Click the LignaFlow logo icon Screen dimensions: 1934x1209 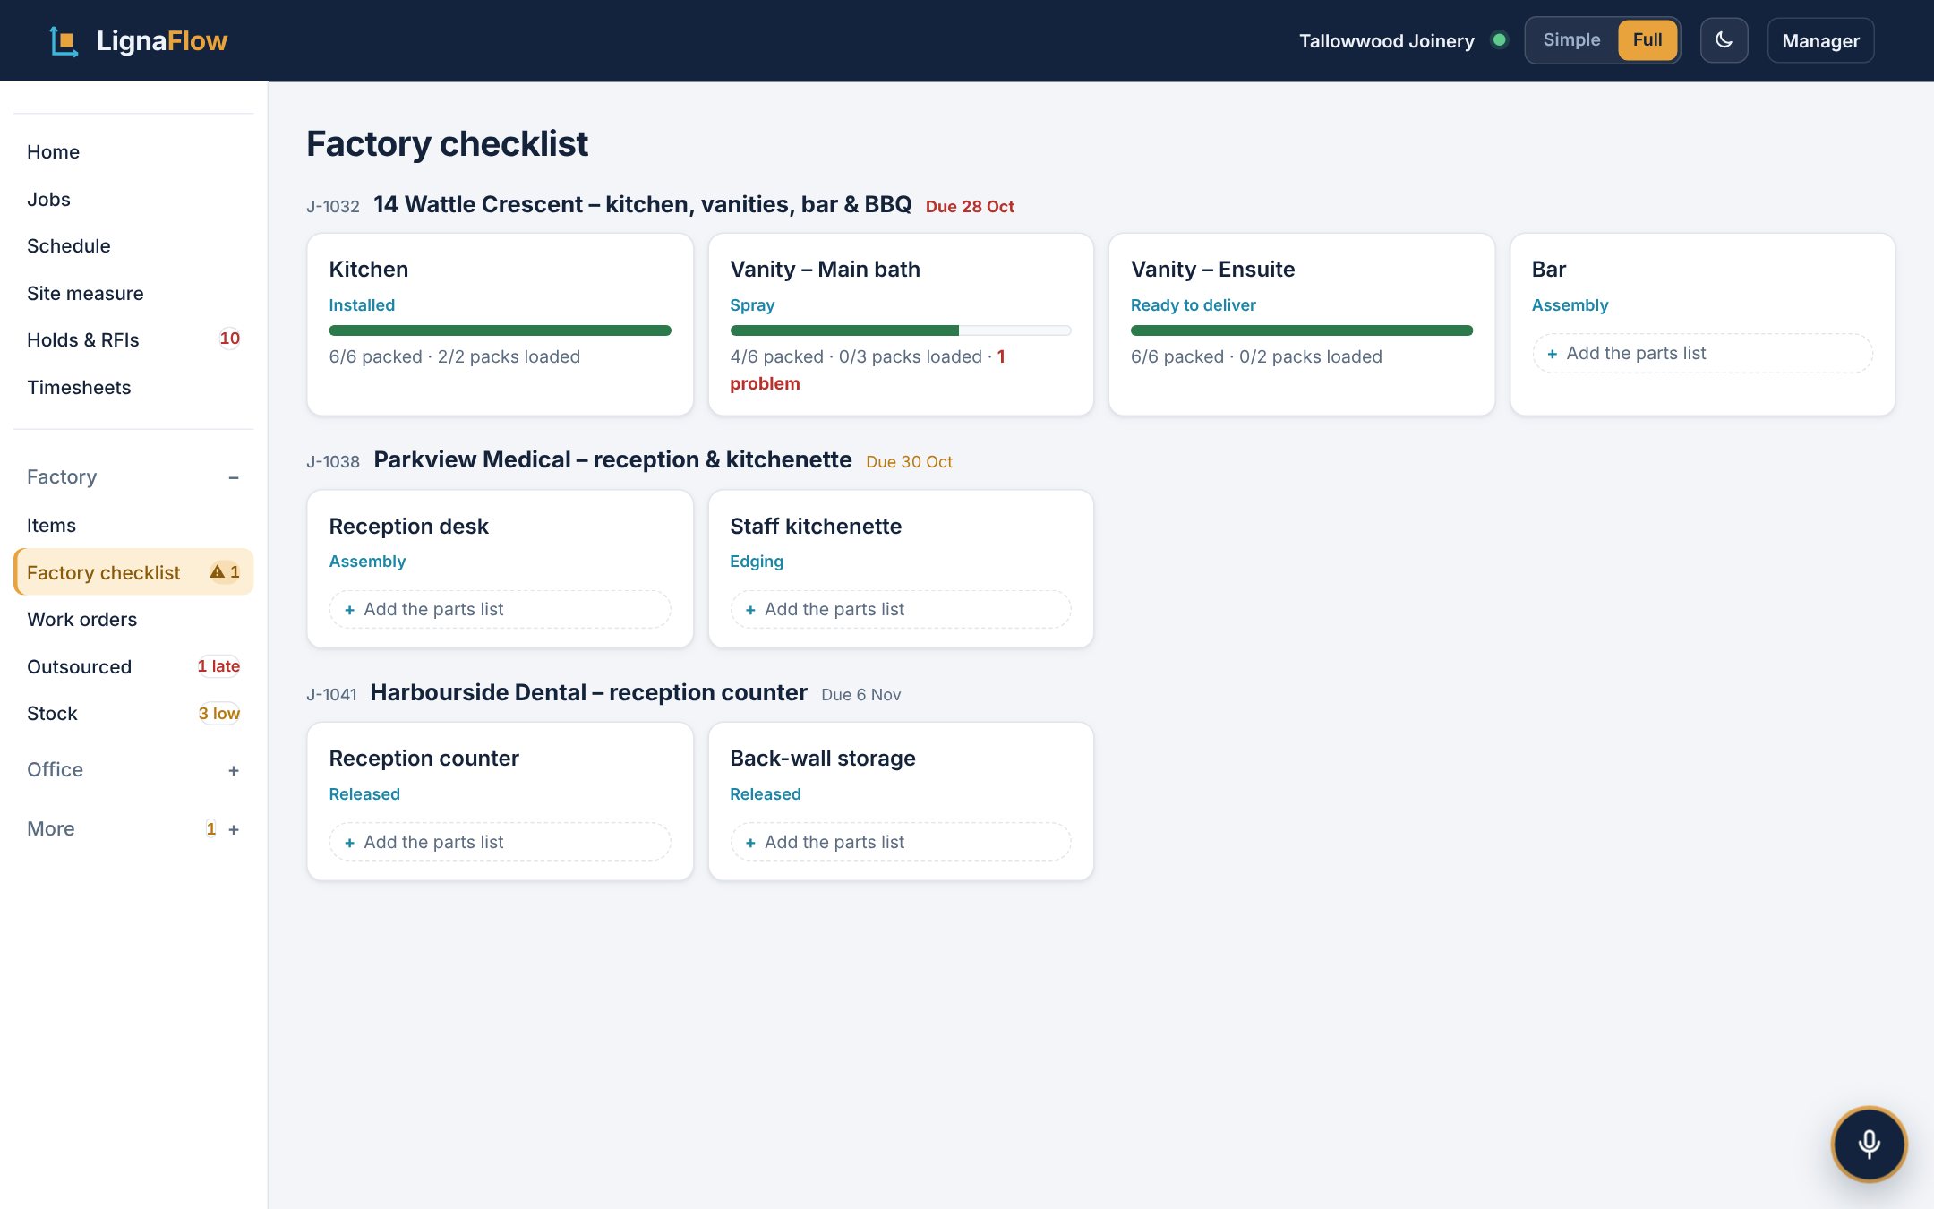[64, 41]
